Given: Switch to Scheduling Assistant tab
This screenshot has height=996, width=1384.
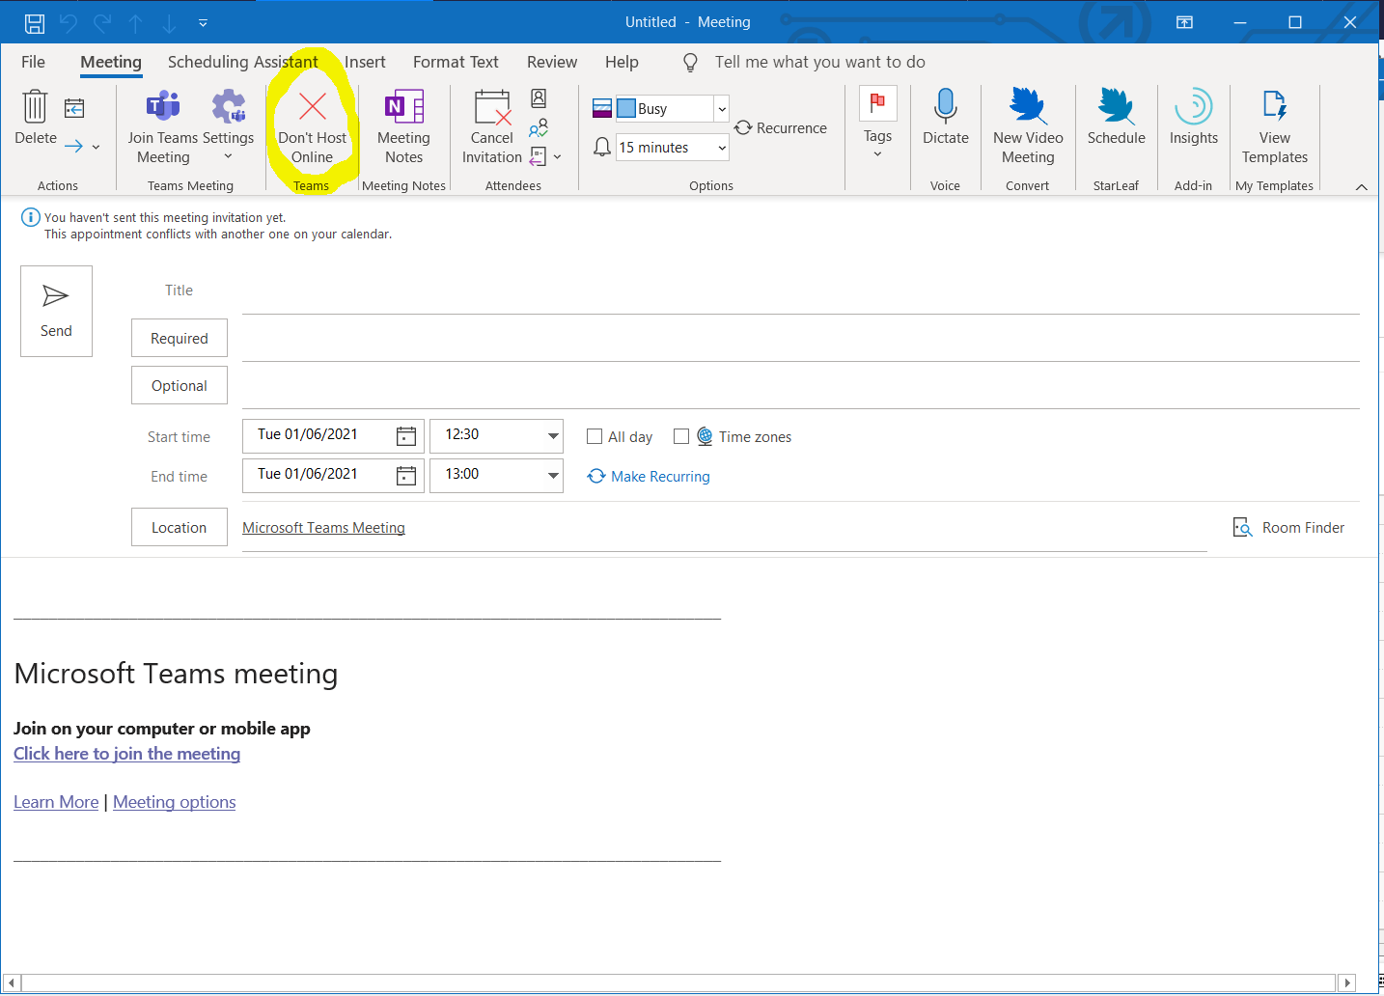Looking at the screenshot, I should (x=242, y=62).
